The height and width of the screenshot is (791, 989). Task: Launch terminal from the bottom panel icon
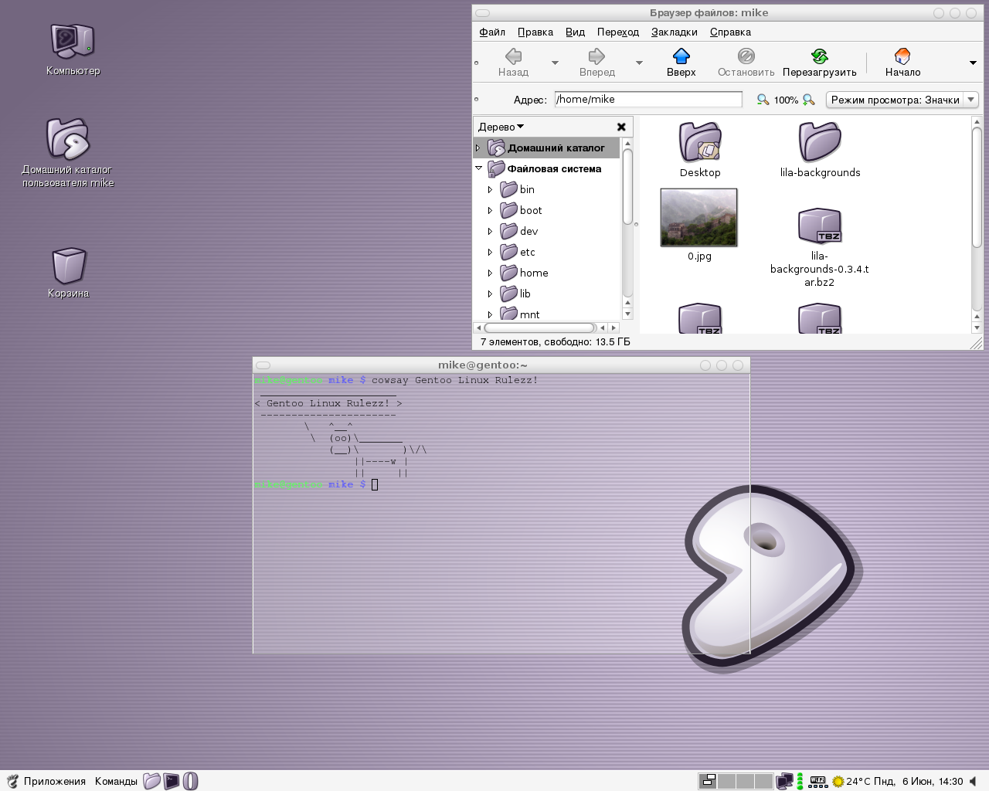coord(171,781)
